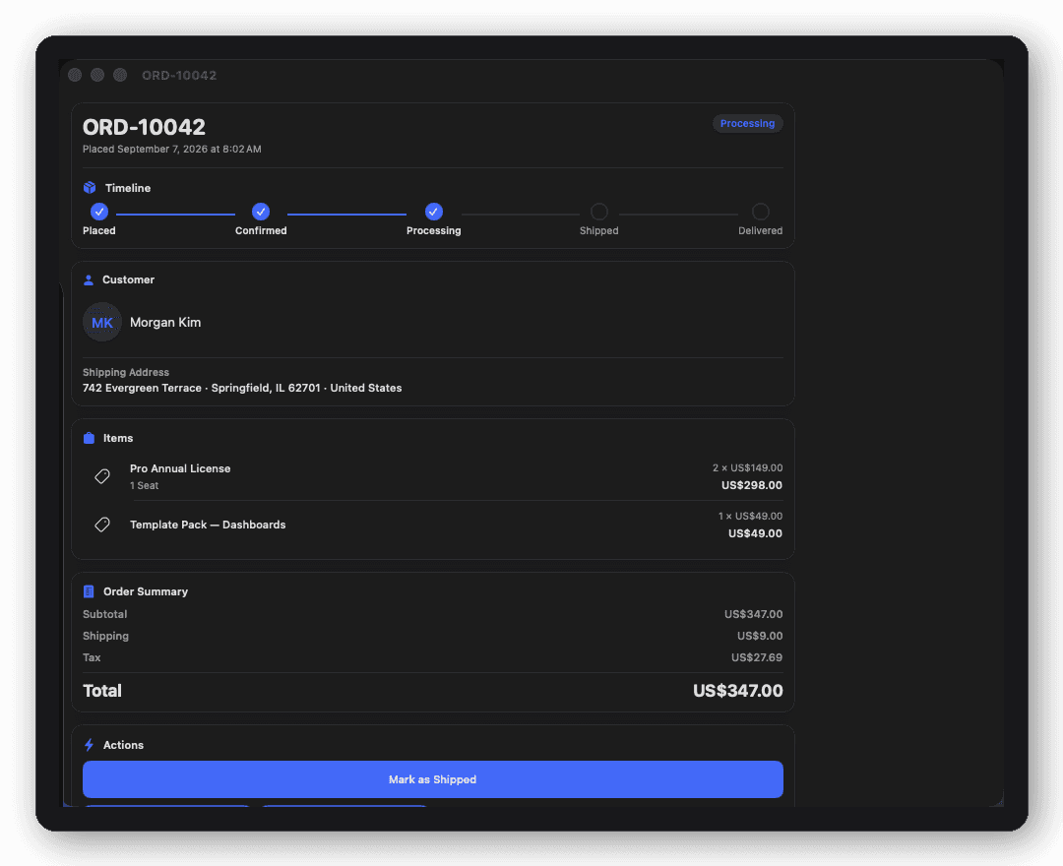Viewport: 1063px width, 866px height.
Task: Click the 742 Evergreen Terrace shipping address
Action: coord(242,389)
